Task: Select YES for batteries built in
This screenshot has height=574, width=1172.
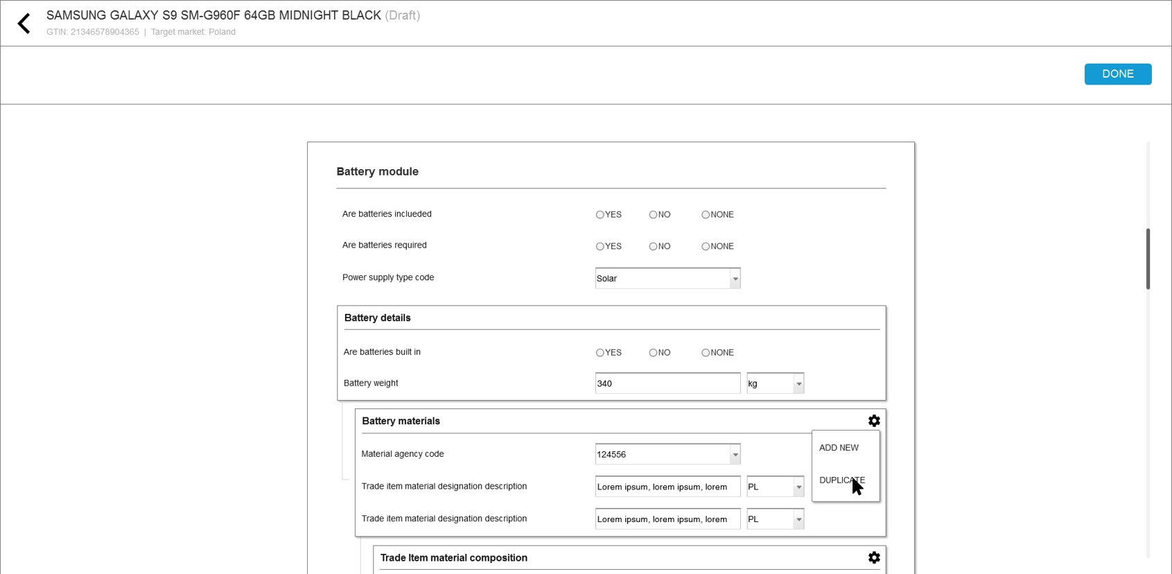Action: (x=600, y=353)
